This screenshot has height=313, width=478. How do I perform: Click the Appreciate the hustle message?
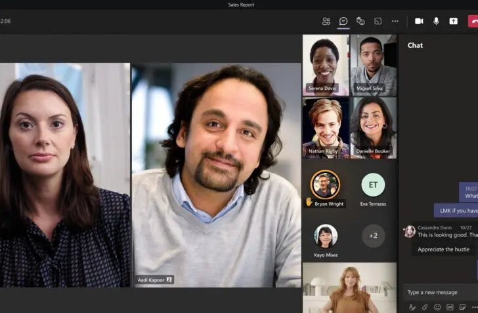coord(443,249)
